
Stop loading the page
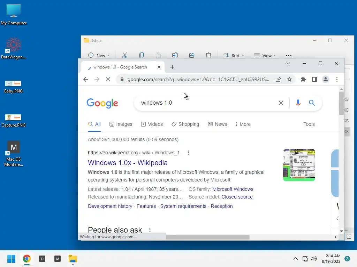point(108,79)
